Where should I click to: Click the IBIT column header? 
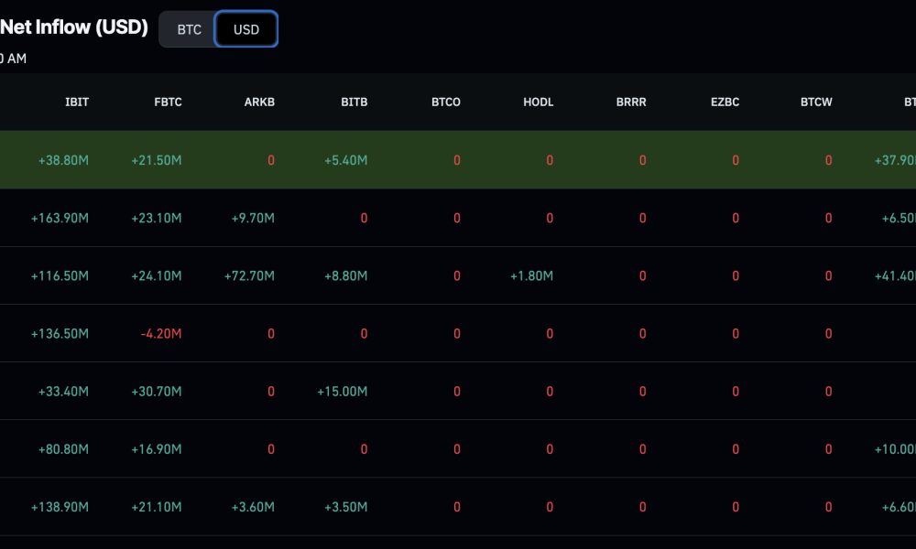[77, 102]
